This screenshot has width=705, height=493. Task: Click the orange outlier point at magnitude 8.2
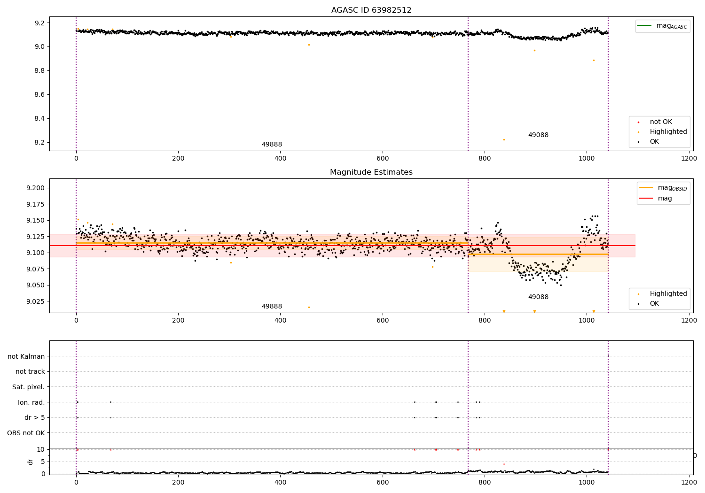click(504, 139)
